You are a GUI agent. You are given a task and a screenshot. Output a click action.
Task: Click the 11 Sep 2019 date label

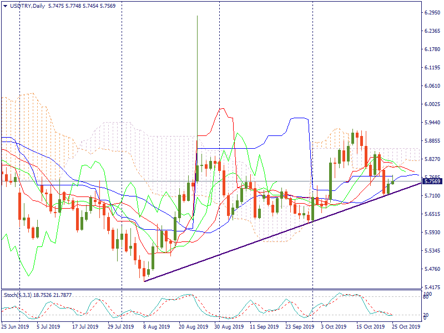[x=264, y=327]
